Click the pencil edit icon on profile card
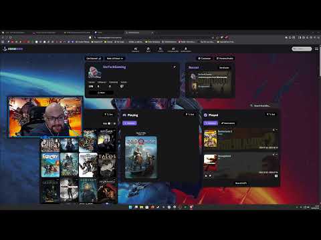Screen dimensions: 321x240 (x=175, y=67)
